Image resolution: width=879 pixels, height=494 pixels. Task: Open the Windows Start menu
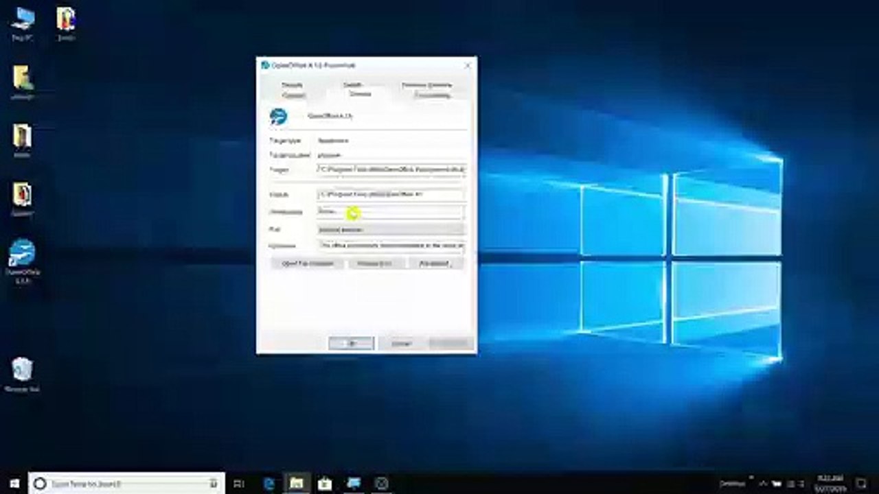pyautogui.click(x=14, y=484)
